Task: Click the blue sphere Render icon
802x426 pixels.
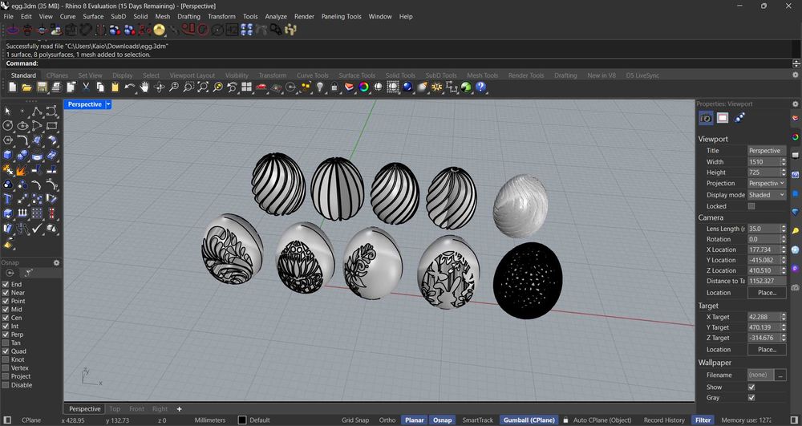Action: pos(407,87)
